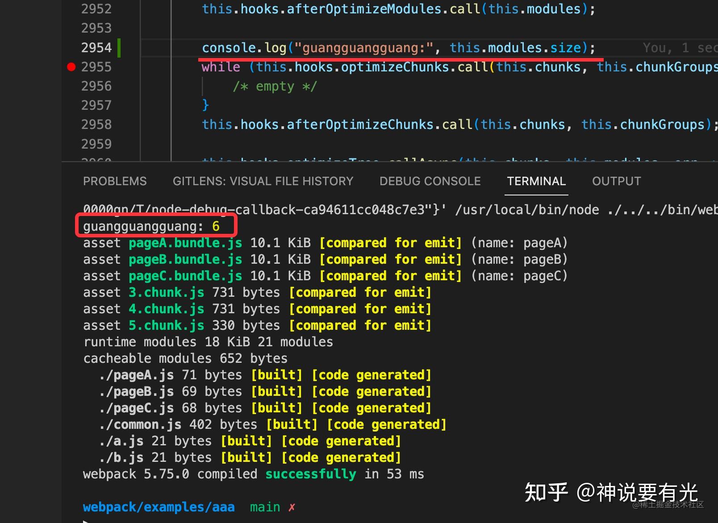Click the red x next to main
Viewport: 718px width, 523px height.
[x=292, y=506]
